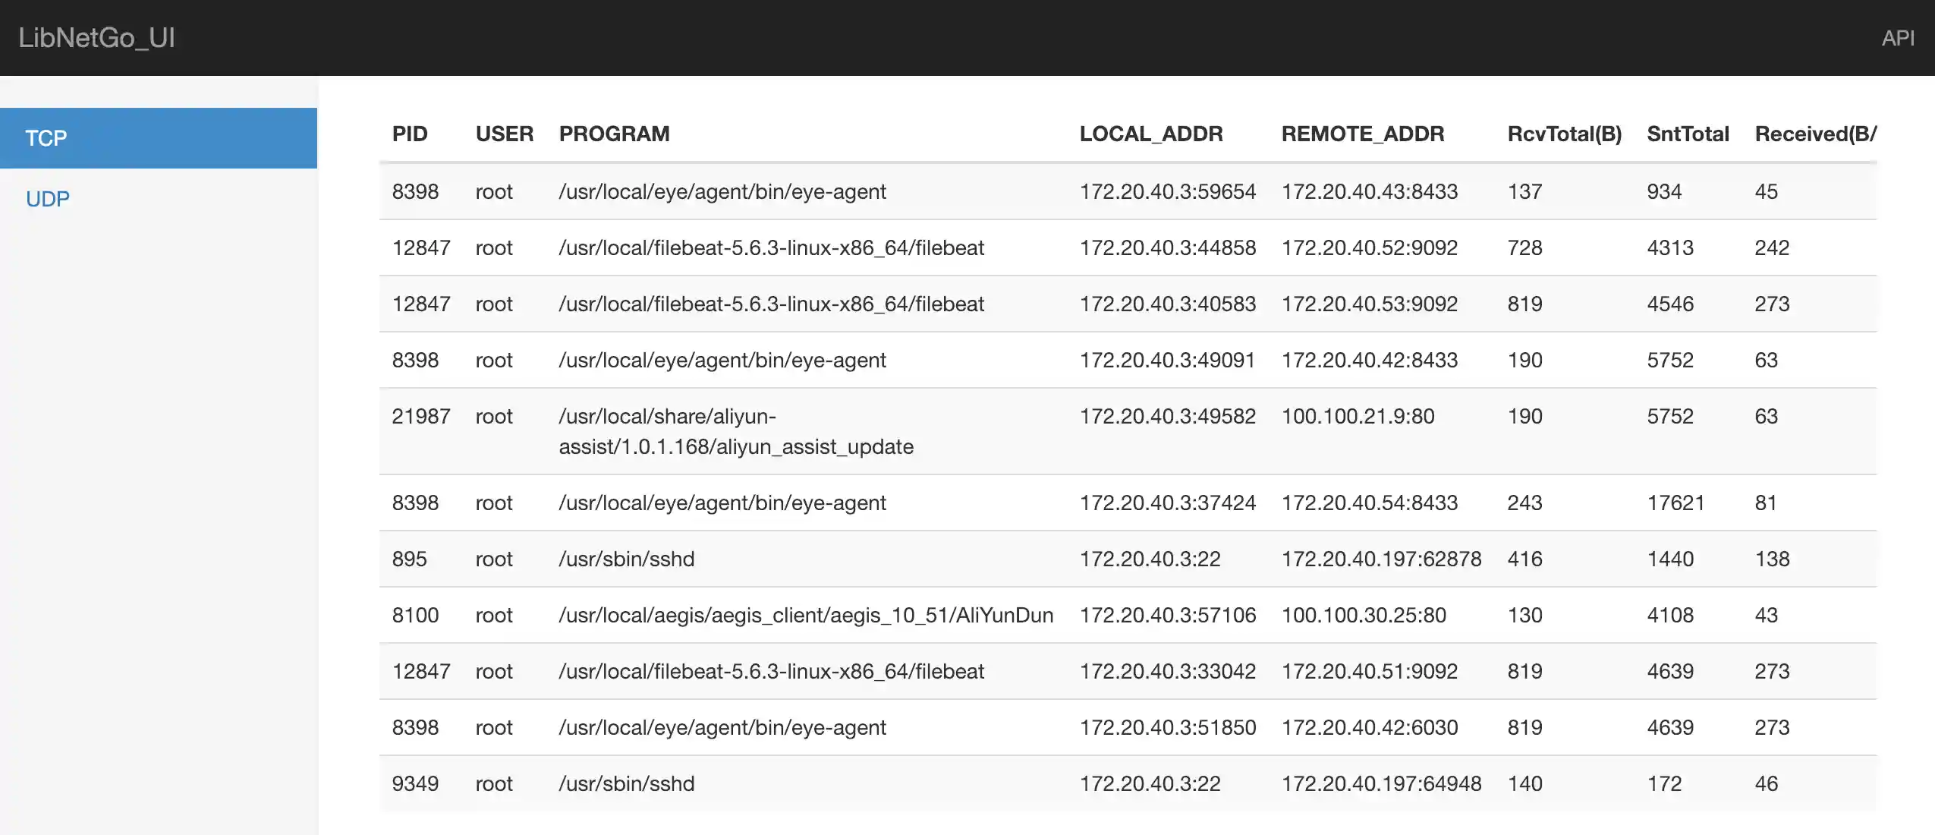Sort by the PROGRAM column header
The height and width of the screenshot is (835, 1935).
coord(615,134)
